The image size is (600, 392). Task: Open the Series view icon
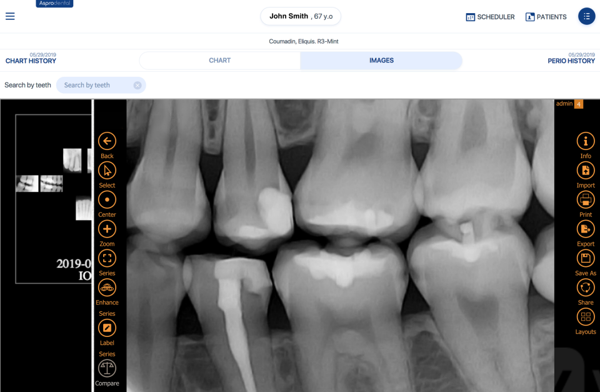point(107,258)
